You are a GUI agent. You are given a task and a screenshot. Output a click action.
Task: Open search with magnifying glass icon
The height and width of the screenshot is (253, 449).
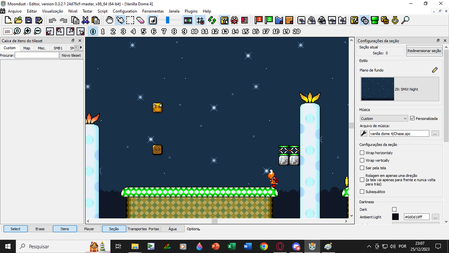[x=405, y=20]
